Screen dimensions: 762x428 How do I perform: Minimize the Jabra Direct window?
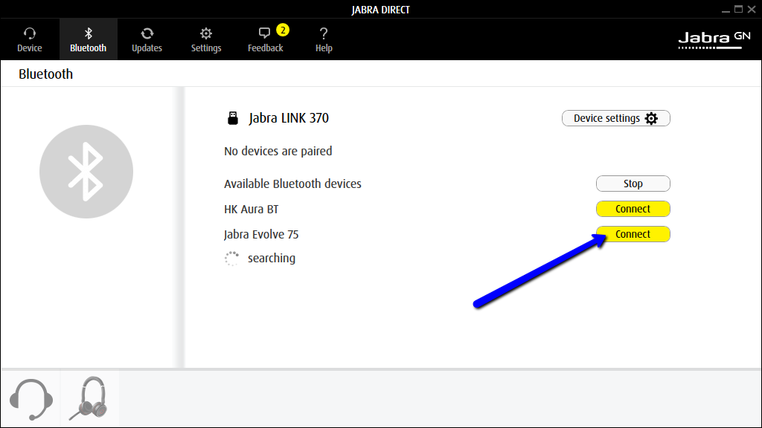(726, 10)
